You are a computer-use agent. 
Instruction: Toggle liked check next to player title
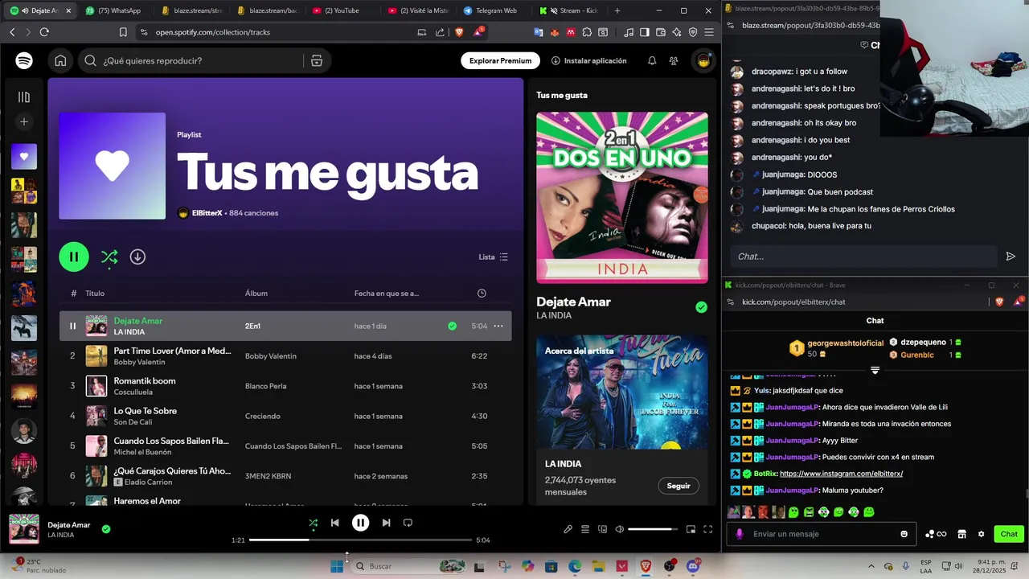tap(106, 529)
